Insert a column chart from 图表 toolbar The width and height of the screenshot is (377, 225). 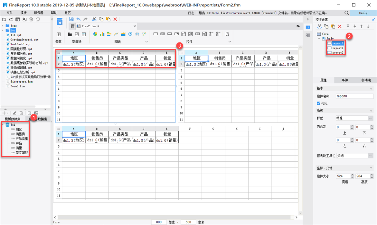point(102,34)
